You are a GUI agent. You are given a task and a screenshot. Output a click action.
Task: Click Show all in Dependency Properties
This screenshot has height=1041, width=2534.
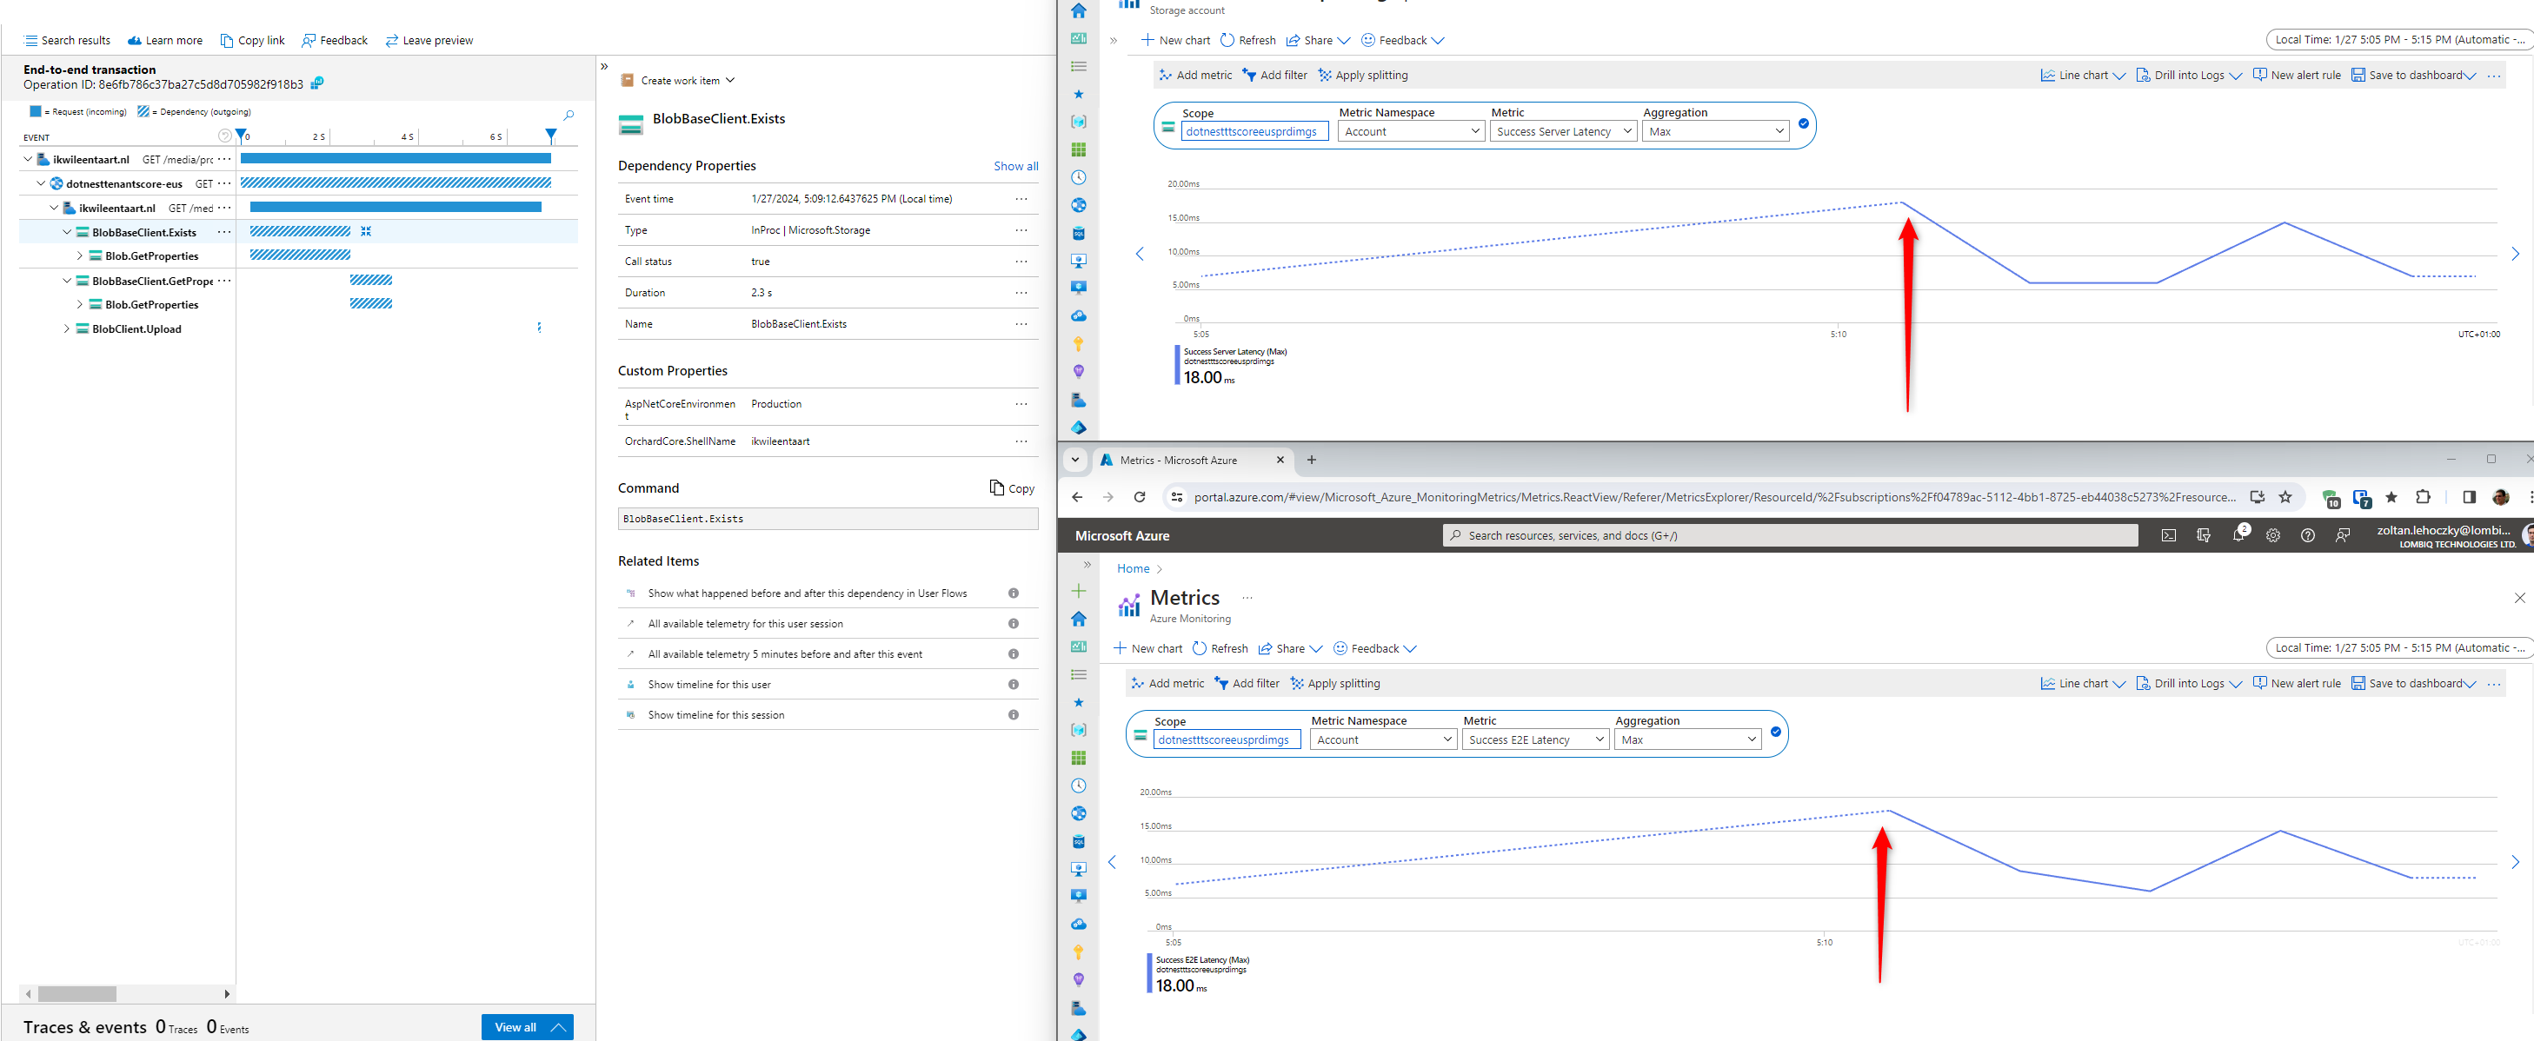1015,166
